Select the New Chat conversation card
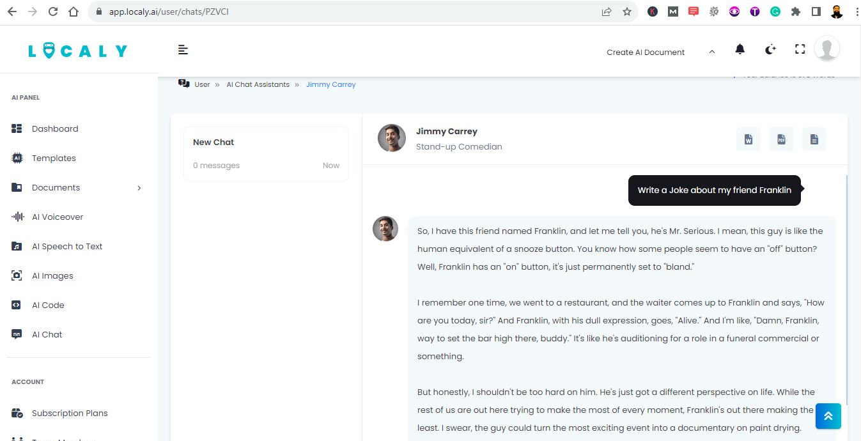The image size is (861, 441). (x=266, y=154)
